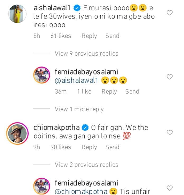Send aishalawal1's comment

click(x=112, y=36)
